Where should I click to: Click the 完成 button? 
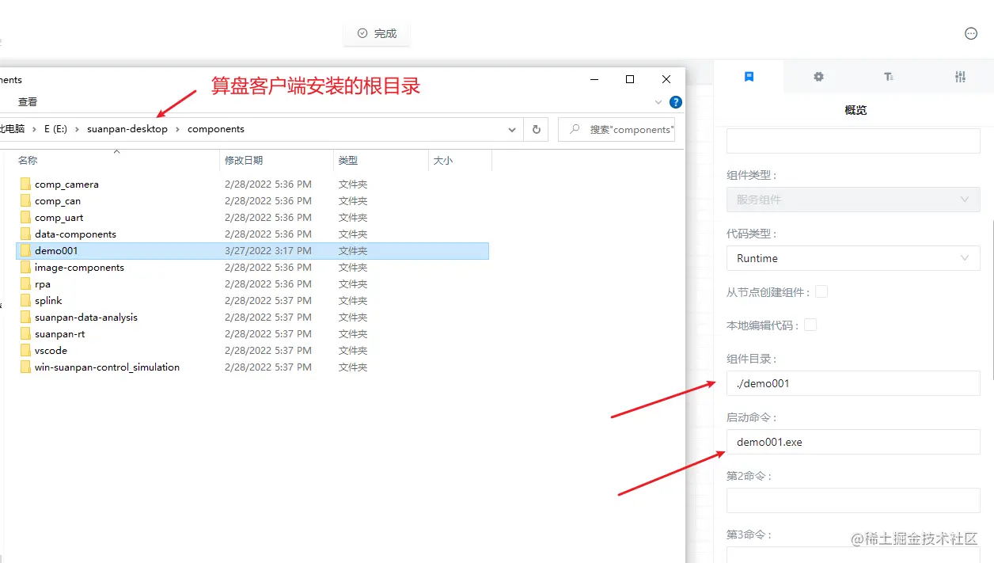click(377, 33)
